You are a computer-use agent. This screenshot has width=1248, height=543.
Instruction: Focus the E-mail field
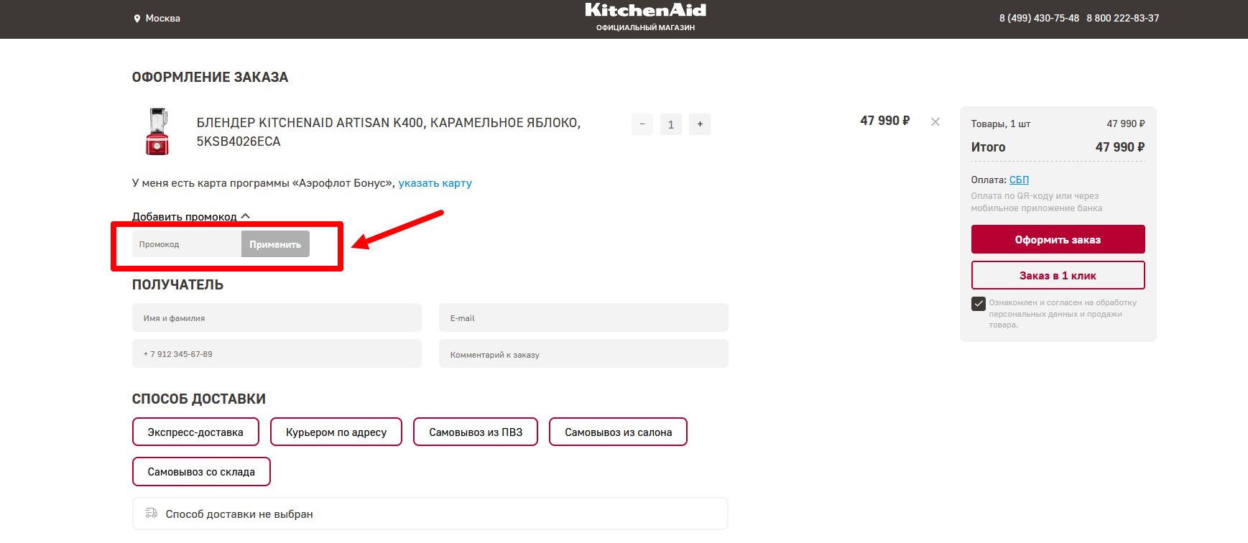coord(583,317)
